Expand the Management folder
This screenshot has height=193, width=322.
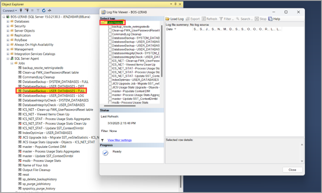(x=8, y=49)
